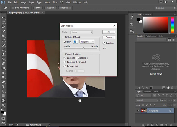Viewport: 177px width, 127px height.
Task: Hide the Background layer visibility
Action: coord(138,111)
